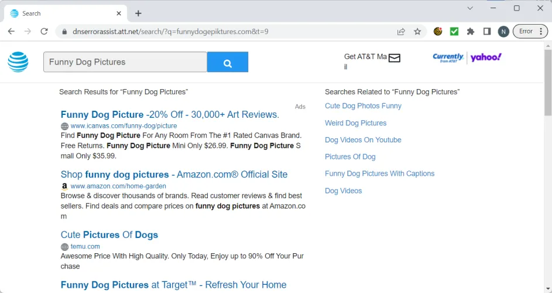
Task: Click the green checkmark extension icon
Action: (x=454, y=32)
